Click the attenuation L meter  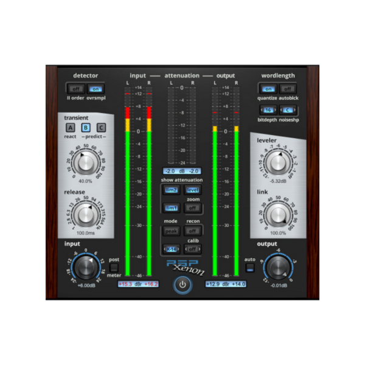point(171,125)
